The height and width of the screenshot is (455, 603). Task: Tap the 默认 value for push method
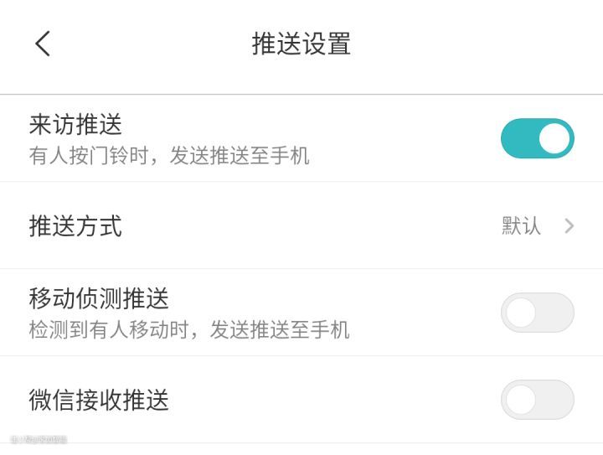click(x=521, y=225)
